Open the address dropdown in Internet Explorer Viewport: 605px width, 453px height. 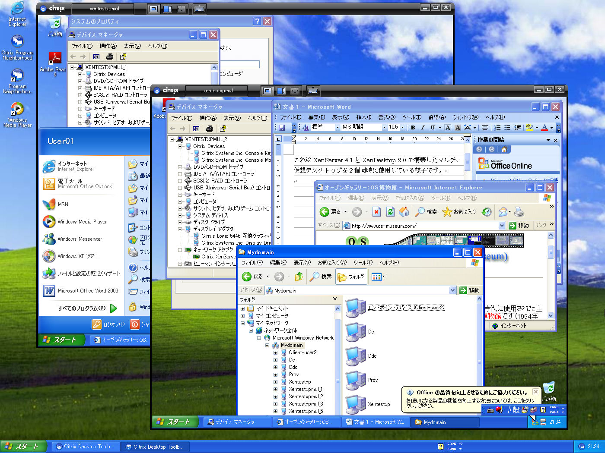[x=502, y=226]
